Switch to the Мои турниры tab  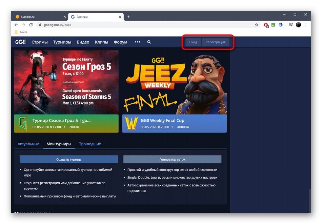[x=59, y=144]
